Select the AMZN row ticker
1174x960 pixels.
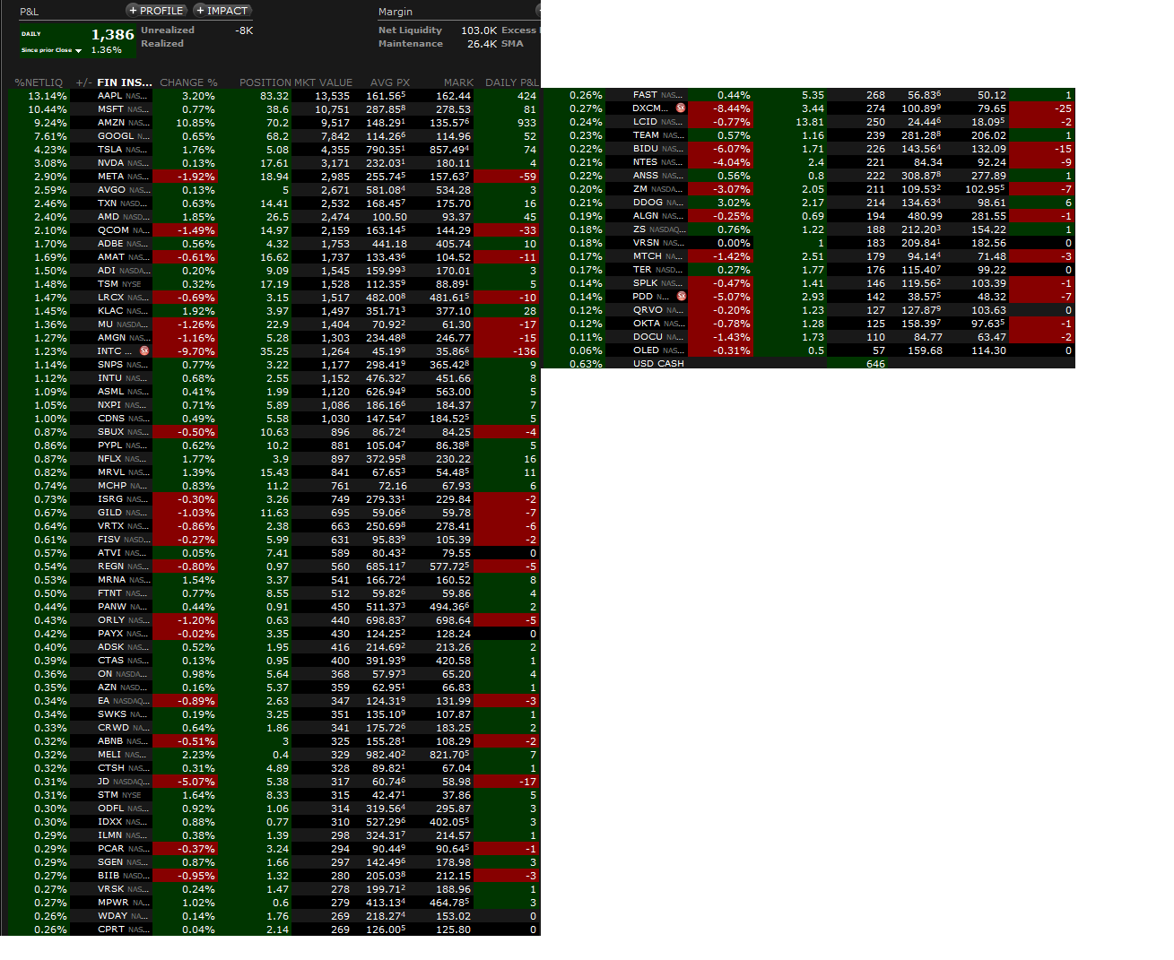pyautogui.click(x=111, y=123)
